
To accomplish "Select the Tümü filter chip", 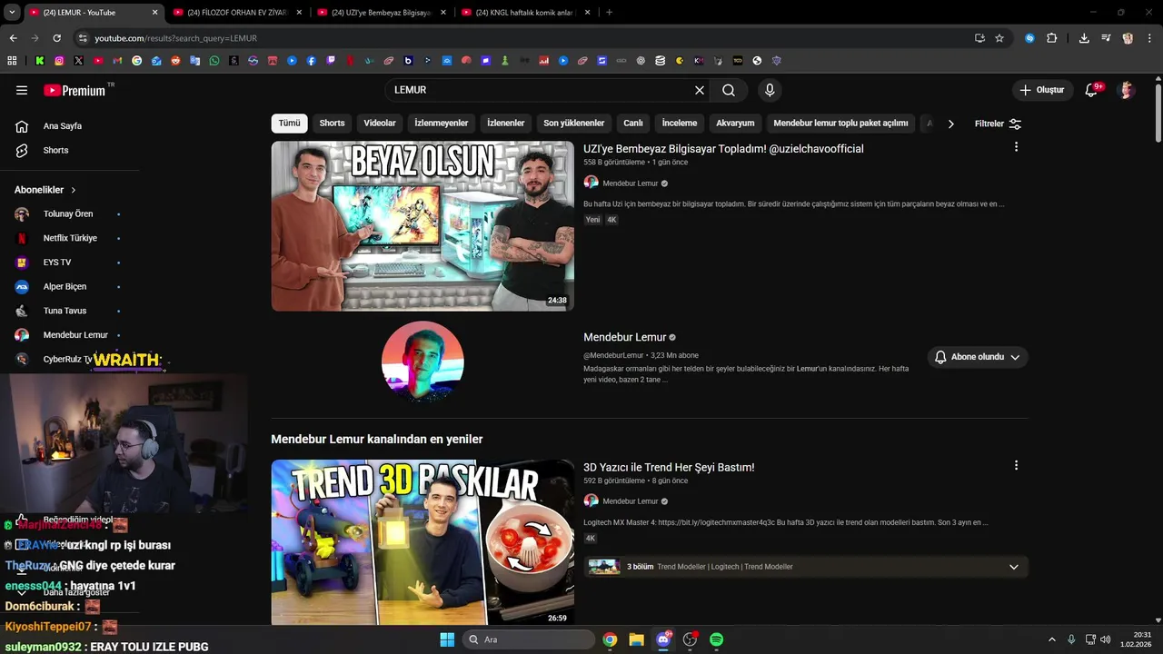I will [289, 124].
